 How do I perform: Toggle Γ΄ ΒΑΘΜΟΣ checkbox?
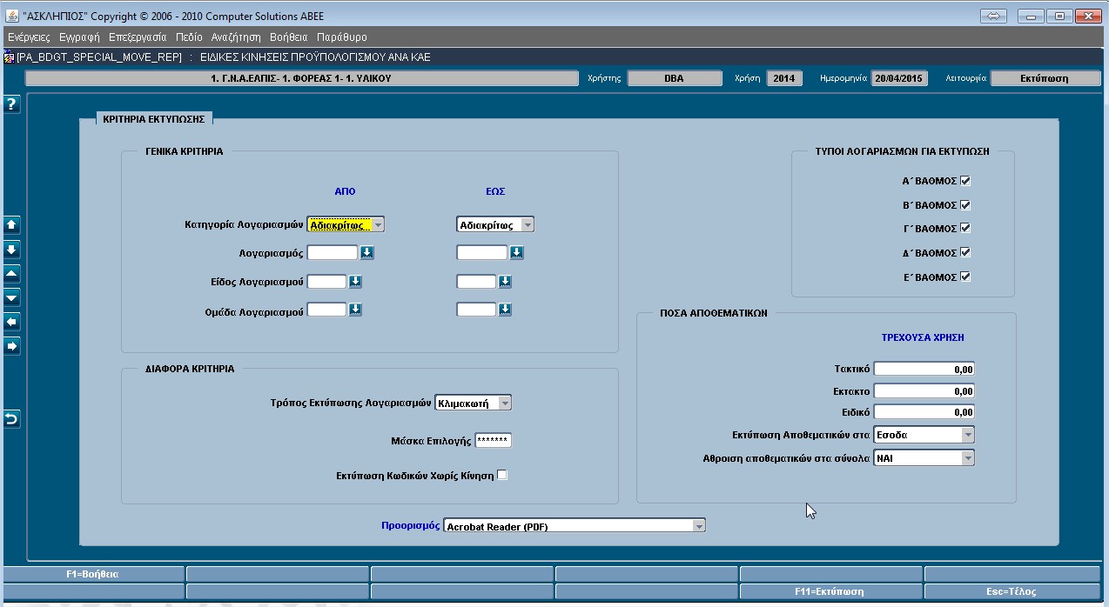click(x=965, y=229)
